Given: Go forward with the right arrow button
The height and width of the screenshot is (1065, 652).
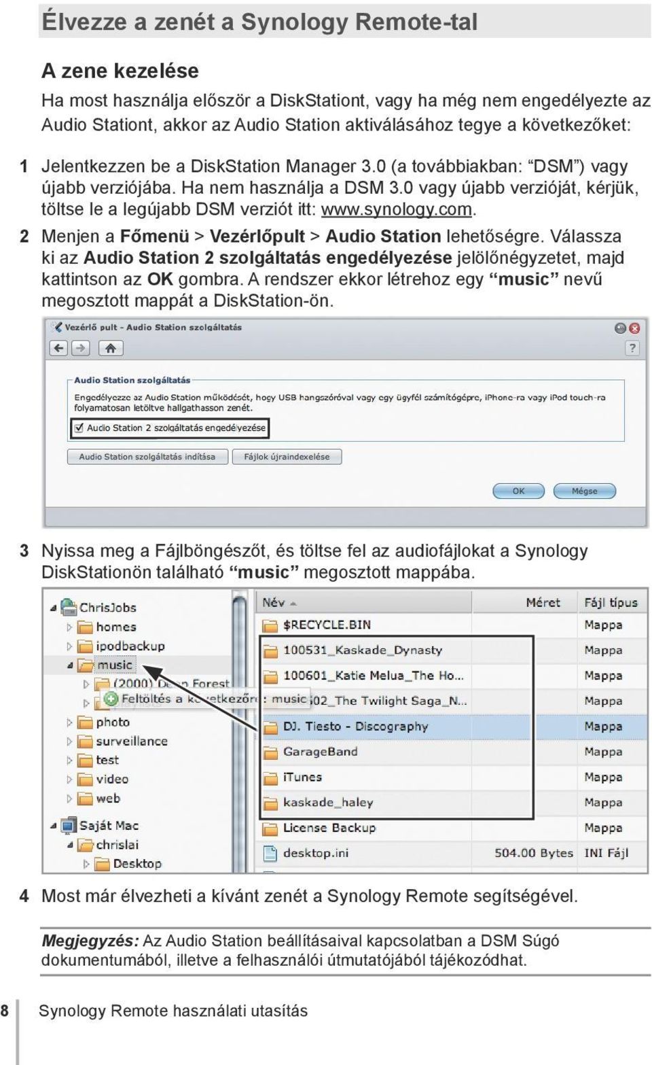Looking at the screenshot, I should pos(80,349).
